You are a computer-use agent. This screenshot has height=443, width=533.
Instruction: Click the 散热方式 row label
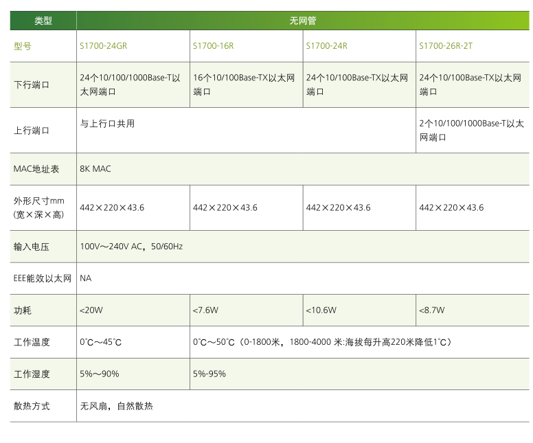tap(32, 406)
